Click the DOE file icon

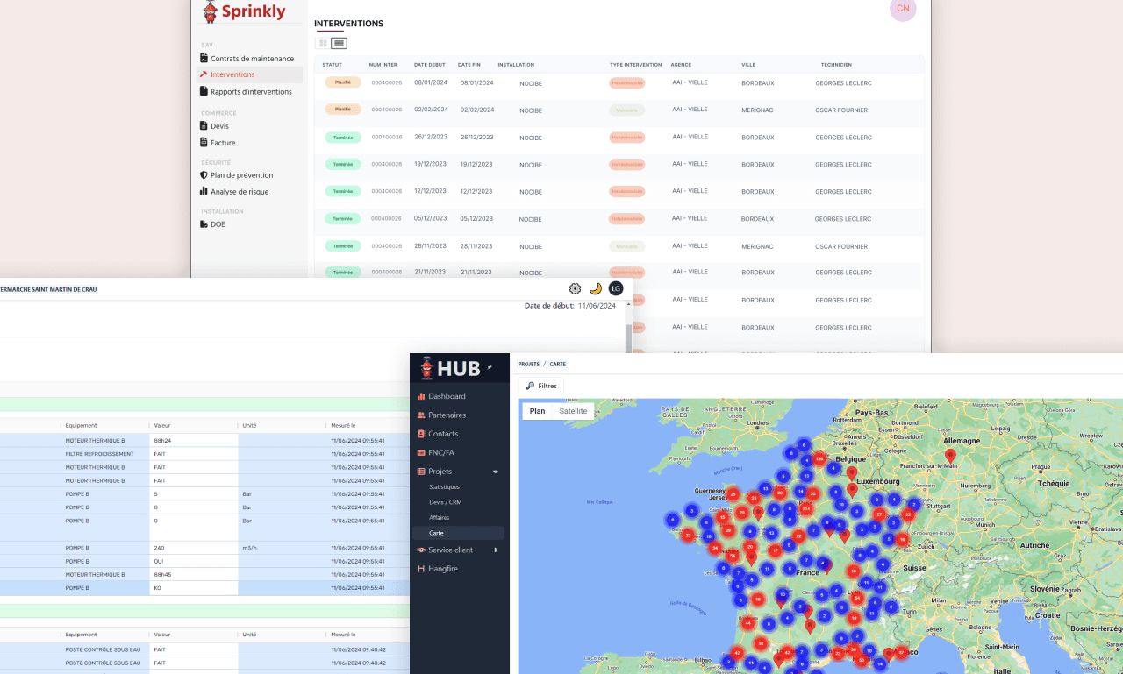(204, 224)
